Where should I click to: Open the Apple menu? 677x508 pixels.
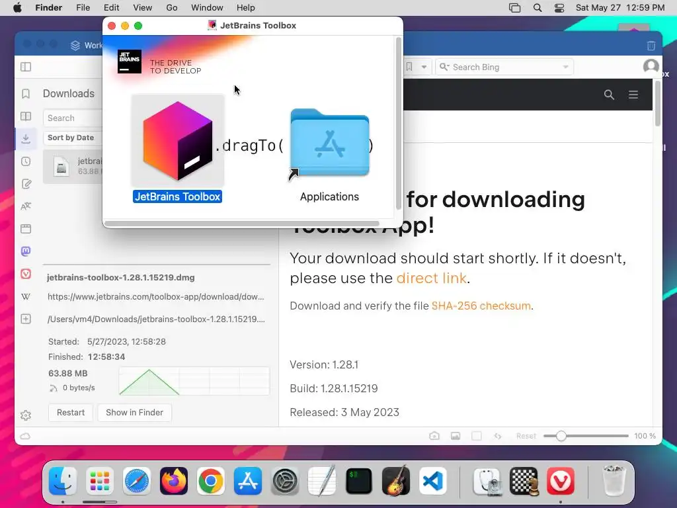point(17,8)
